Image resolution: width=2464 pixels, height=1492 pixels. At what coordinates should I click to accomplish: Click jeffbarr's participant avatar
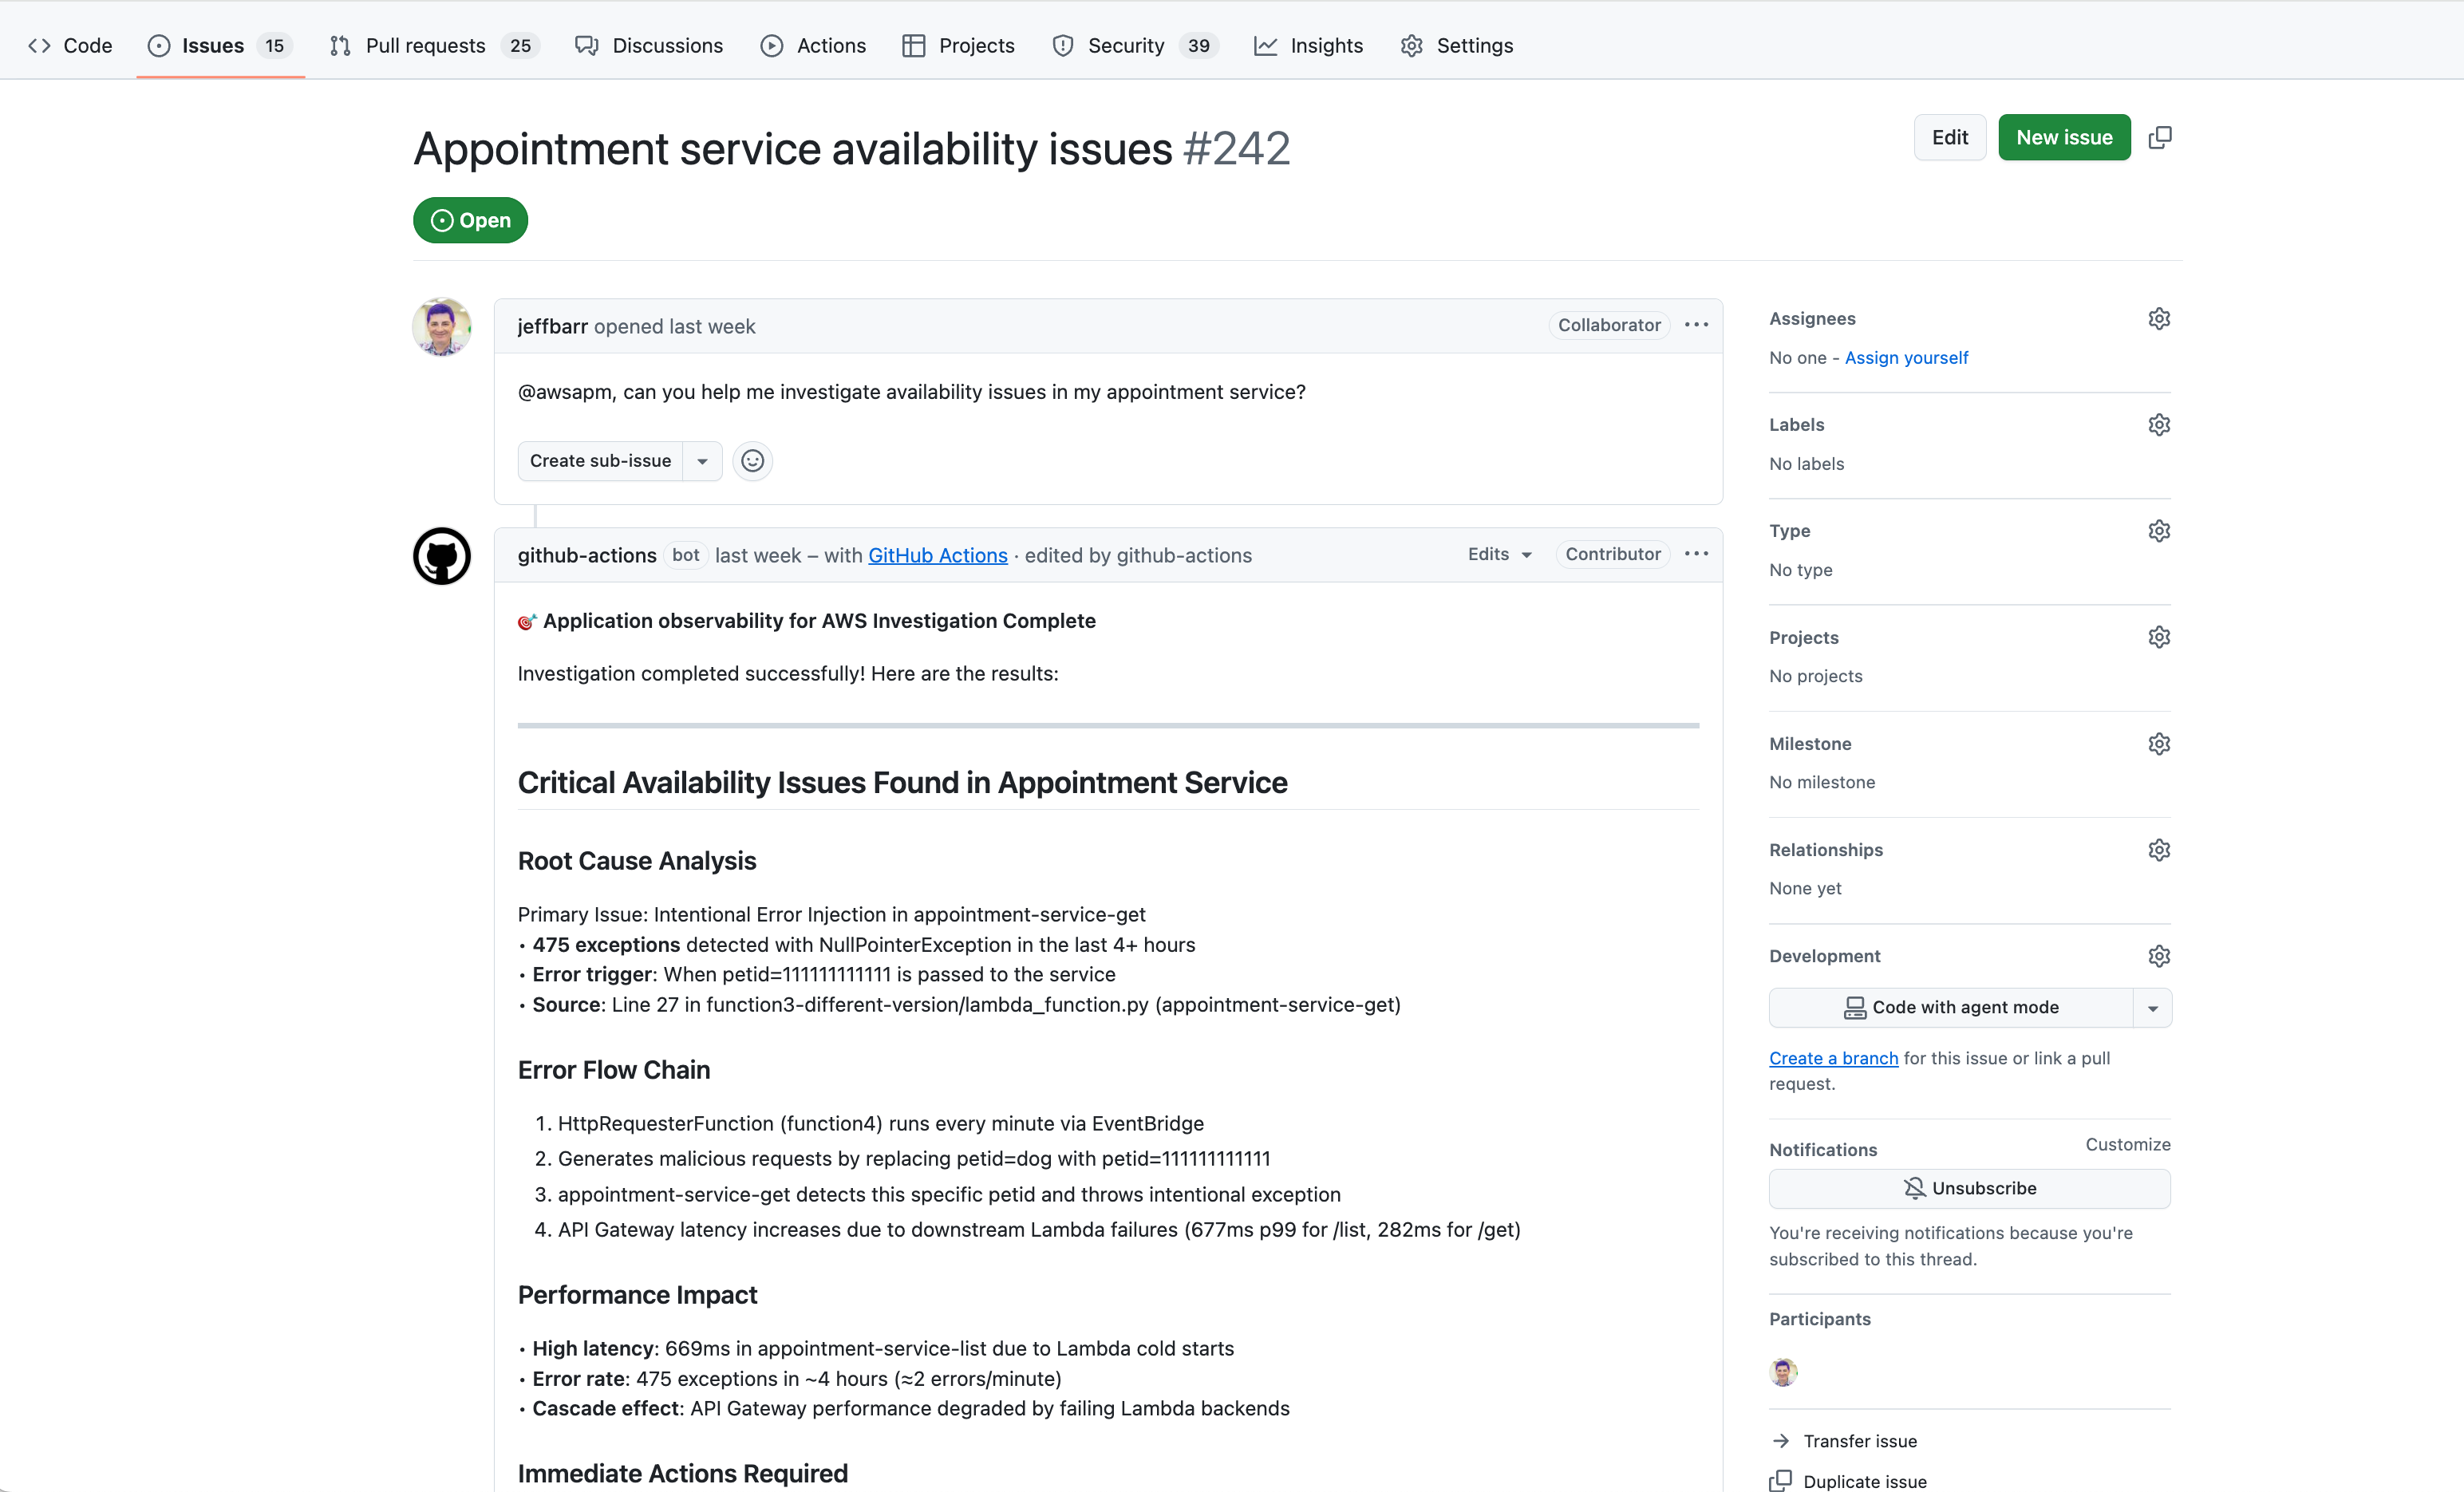1783,1372
